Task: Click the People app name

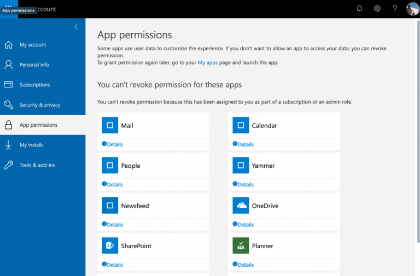Action: pyautogui.click(x=131, y=166)
